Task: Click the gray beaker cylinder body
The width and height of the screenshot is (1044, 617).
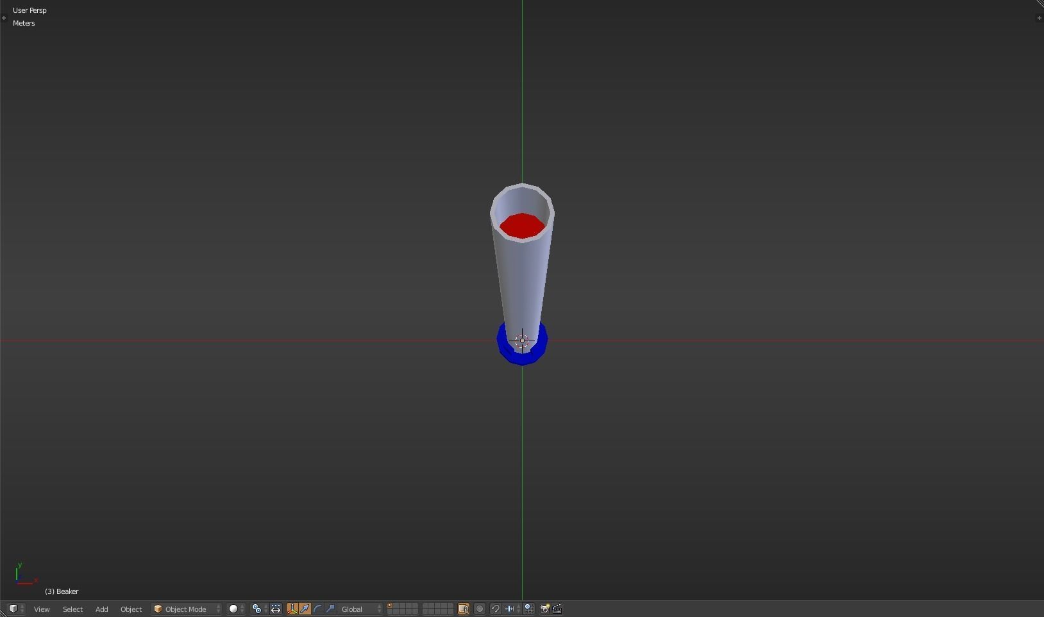Action: coord(522,282)
